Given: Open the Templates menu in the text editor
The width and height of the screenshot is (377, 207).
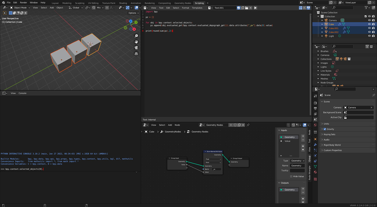Looking at the screenshot, I should coord(197,8).
